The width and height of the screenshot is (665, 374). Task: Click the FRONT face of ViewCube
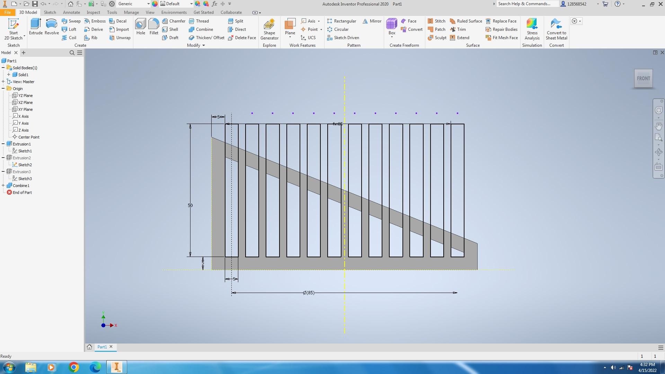pyautogui.click(x=643, y=79)
